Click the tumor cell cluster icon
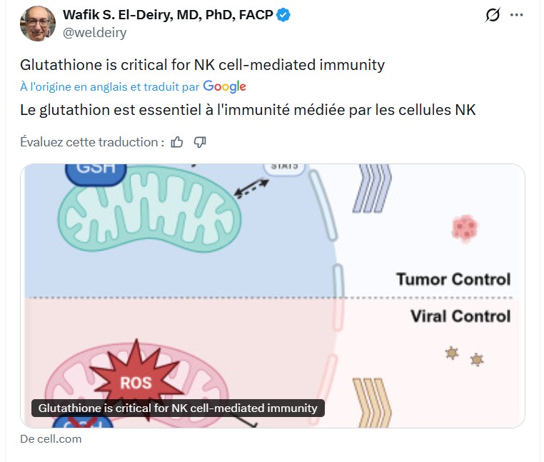Image resolution: width=544 pixels, height=462 pixels. pos(465,229)
